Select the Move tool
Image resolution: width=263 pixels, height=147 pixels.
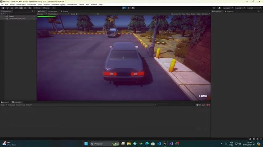coord(7,8)
